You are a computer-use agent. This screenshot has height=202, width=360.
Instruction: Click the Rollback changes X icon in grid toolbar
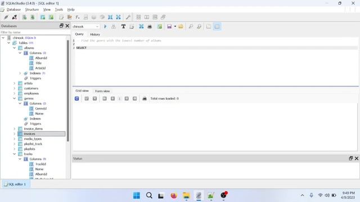[x=94, y=99]
